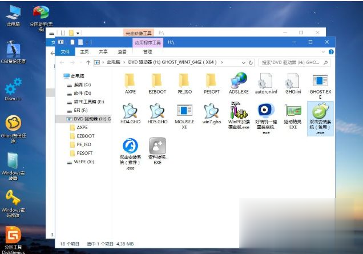
Task: Click 光盘映像工具 tab in back window
Action: pos(139,33)
